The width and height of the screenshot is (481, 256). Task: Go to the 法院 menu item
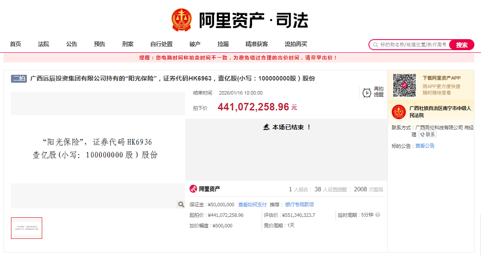point(44,44)
